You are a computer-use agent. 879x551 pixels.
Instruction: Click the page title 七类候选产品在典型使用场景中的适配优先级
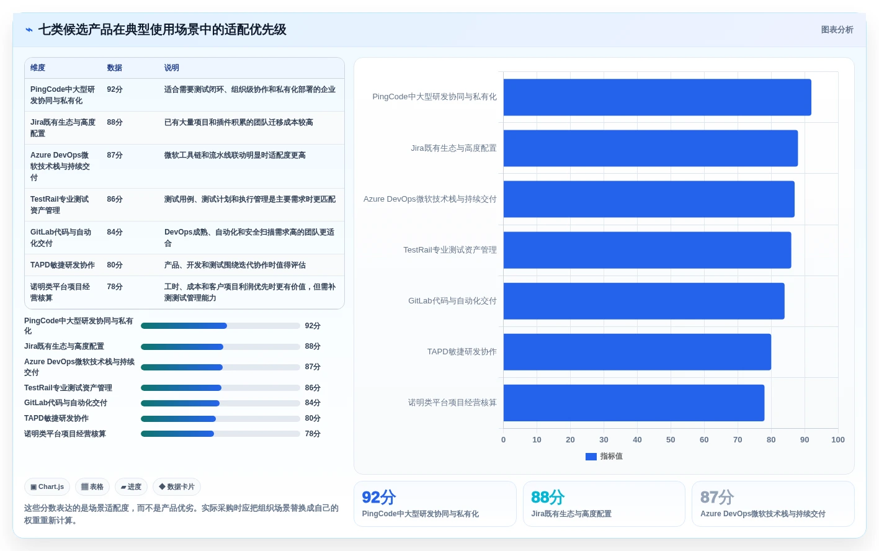[x=163, y=30]
